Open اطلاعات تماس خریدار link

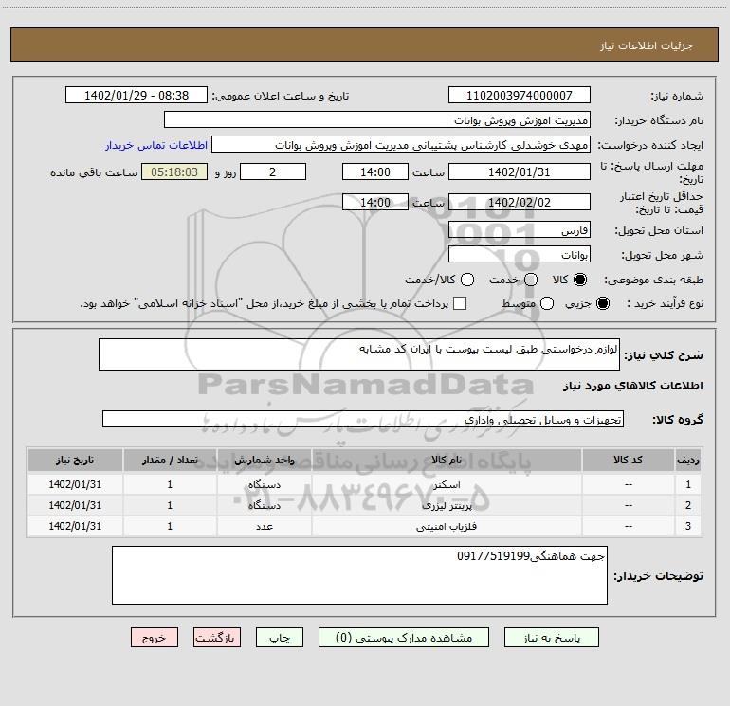click(x=156, y=145)
